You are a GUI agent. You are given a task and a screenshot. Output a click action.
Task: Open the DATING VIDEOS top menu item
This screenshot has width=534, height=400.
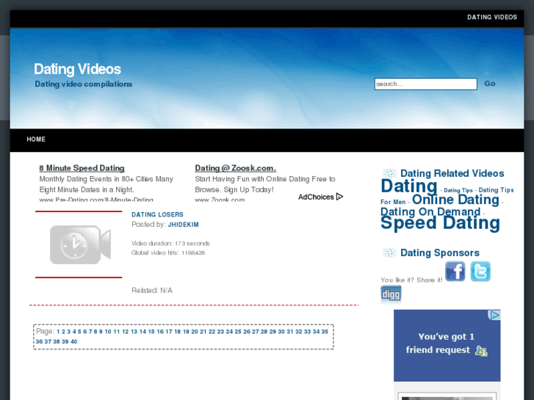point(492,18)
